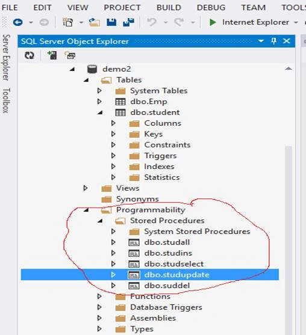The image size is (306, 335).
Task: Open the BUILD menu
Action: click(169, 8)
